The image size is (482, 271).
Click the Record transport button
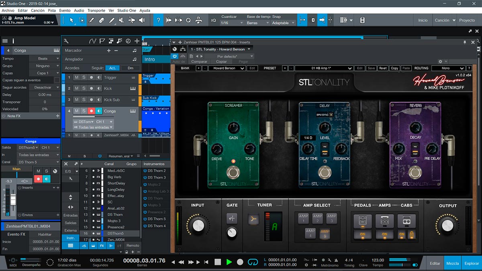click(240, 262)
